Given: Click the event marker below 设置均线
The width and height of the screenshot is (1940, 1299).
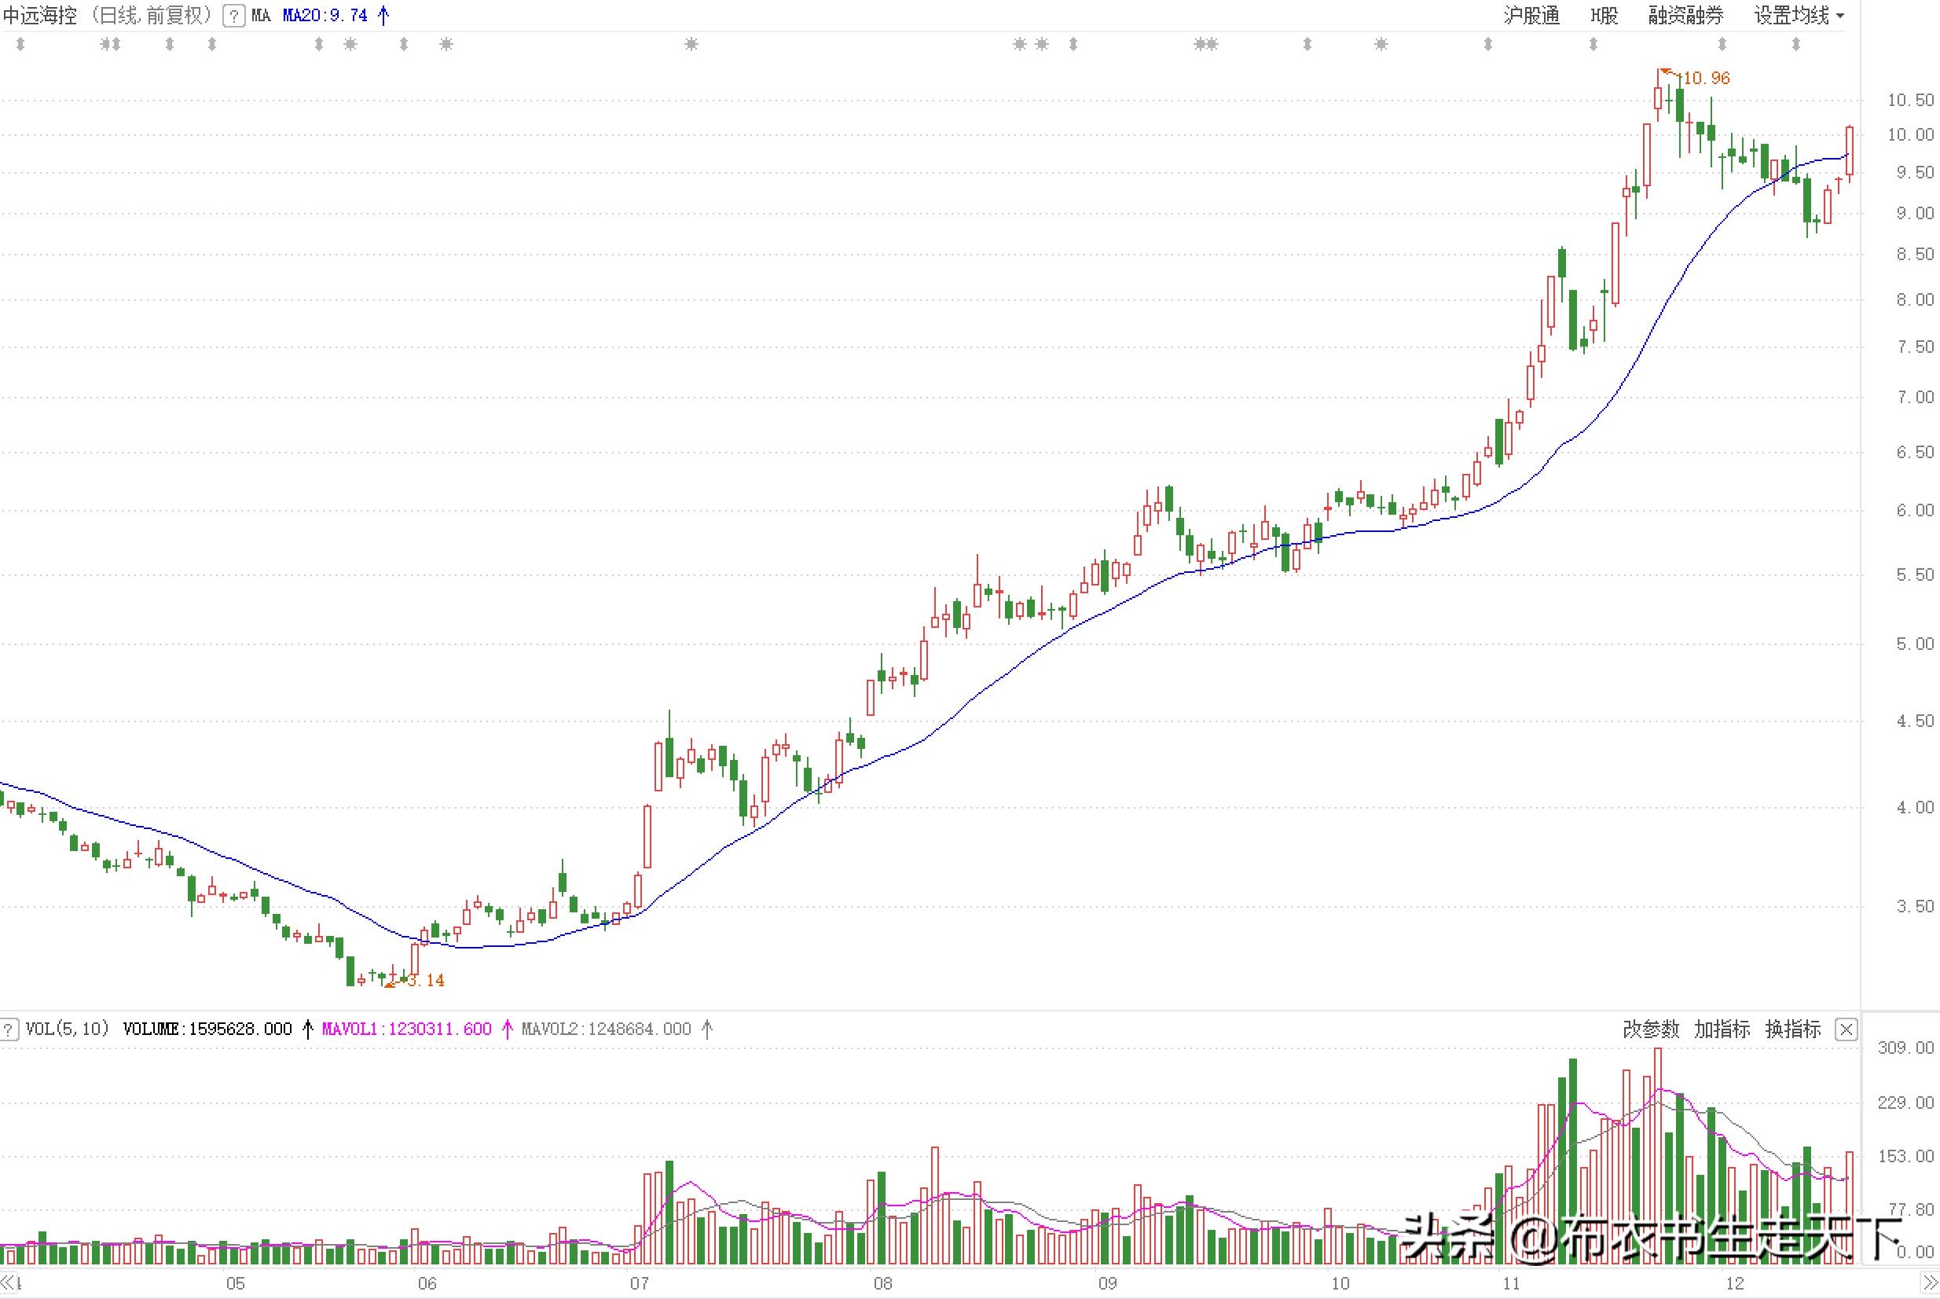Looking at the screenshot, I should pos(1796,44).
